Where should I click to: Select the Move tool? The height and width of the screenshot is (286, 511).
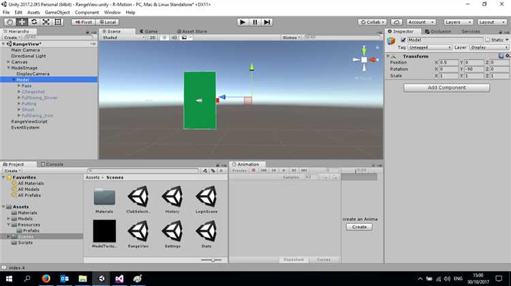pyautogui.click(x=22, y=22)
